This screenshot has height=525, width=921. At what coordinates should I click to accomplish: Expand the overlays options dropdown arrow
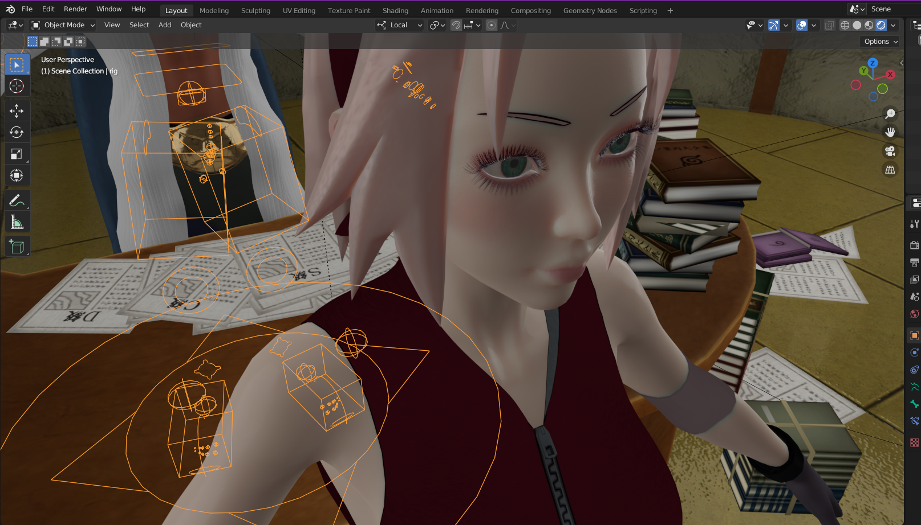pyautogui.click(x=814, y=25)
